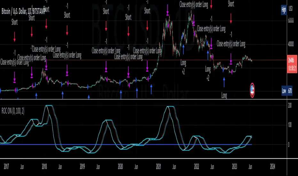Click the magenta close-entry arrow near 2018
Image resolution: width=298 pixels, height=176 pixels.
click(46, 65)
